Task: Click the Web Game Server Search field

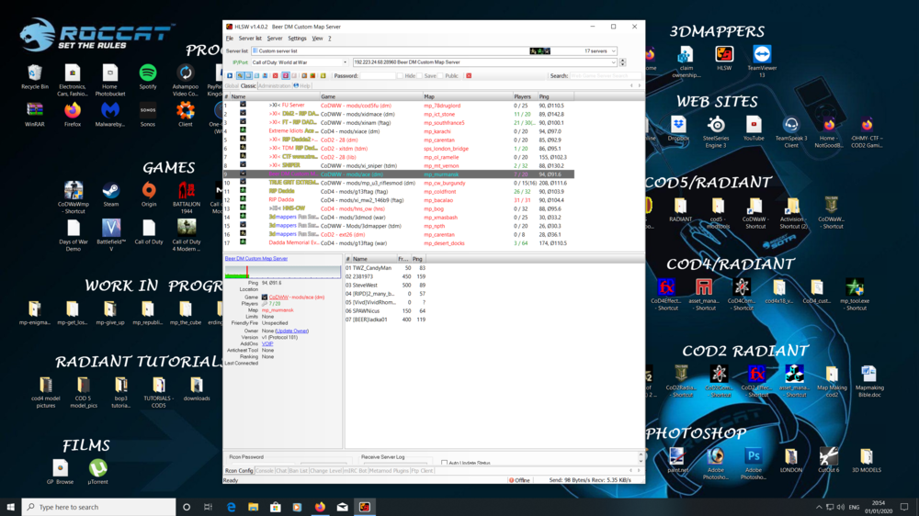Action: click(x=602, y=76)
